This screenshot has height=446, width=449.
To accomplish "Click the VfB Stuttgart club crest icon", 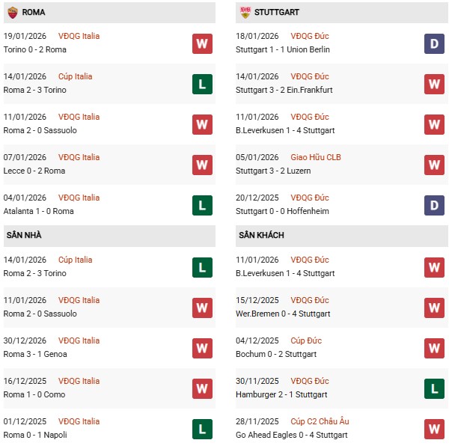I will point(245,13).
